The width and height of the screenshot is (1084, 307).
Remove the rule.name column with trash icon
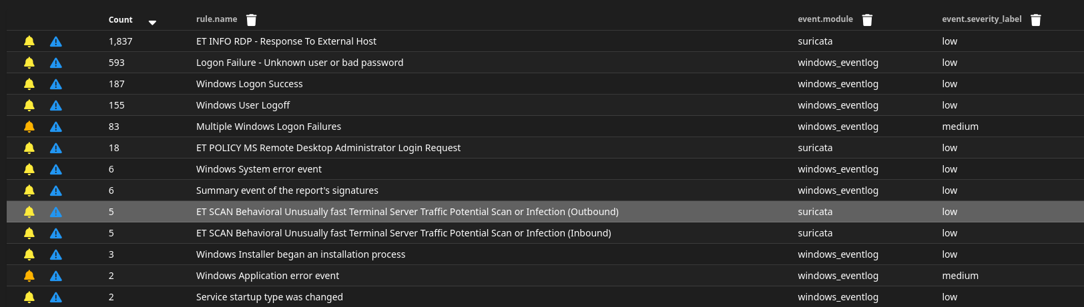[x=251, y=20]
